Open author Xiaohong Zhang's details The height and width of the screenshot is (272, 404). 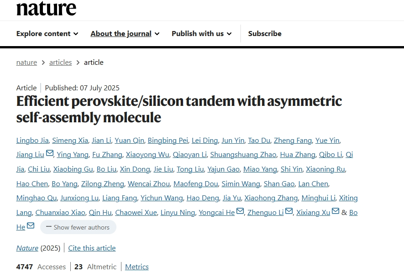pos(271,198)
